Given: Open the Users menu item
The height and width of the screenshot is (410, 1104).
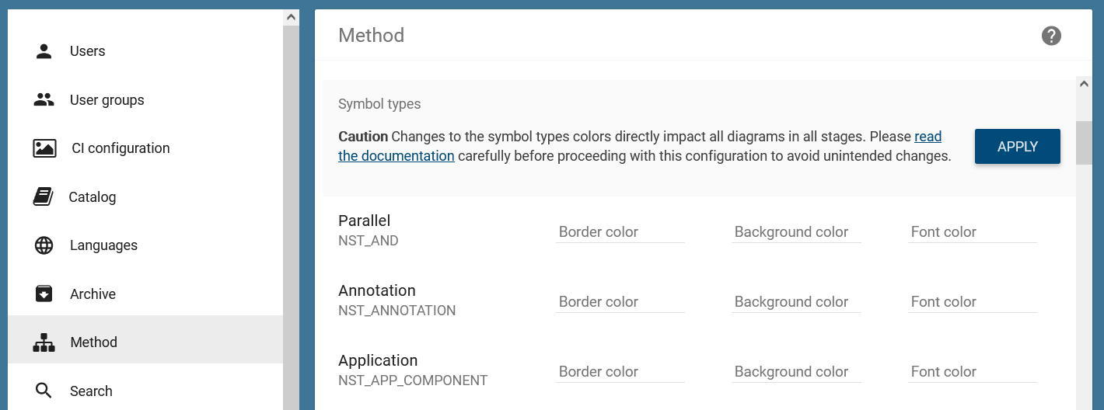Looking at the screenshot, I should coord(145,51).
